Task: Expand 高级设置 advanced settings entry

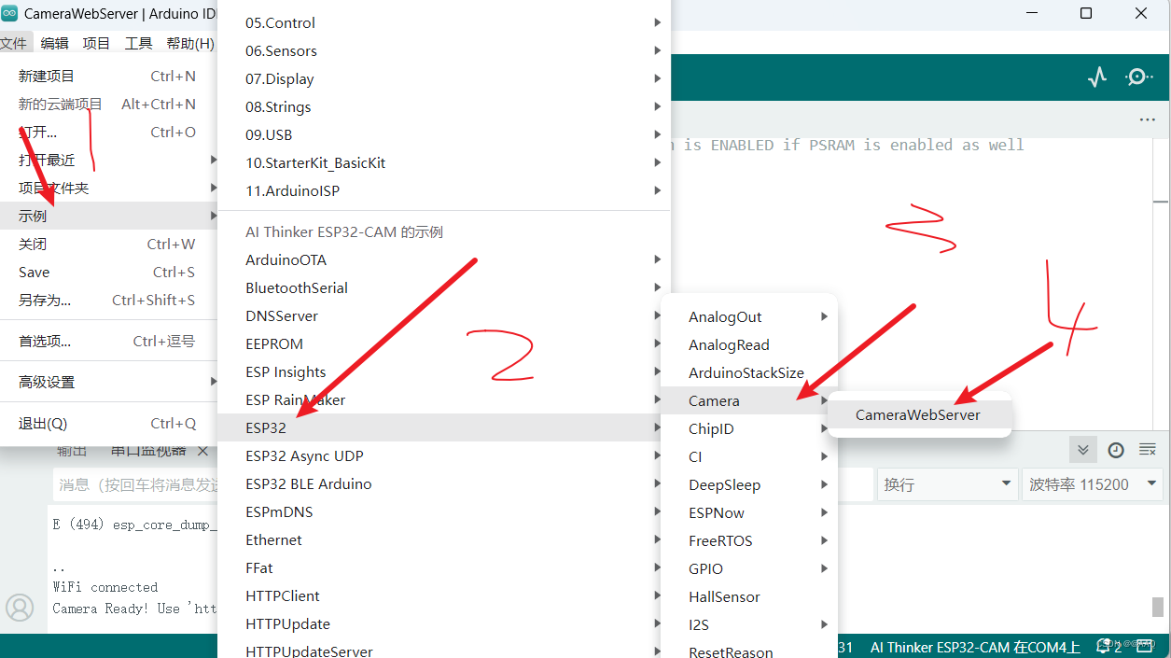Action: (x=108, y=382)
